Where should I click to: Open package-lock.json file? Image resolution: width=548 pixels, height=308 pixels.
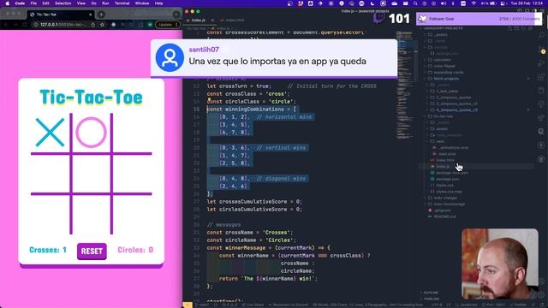(452, 173)
